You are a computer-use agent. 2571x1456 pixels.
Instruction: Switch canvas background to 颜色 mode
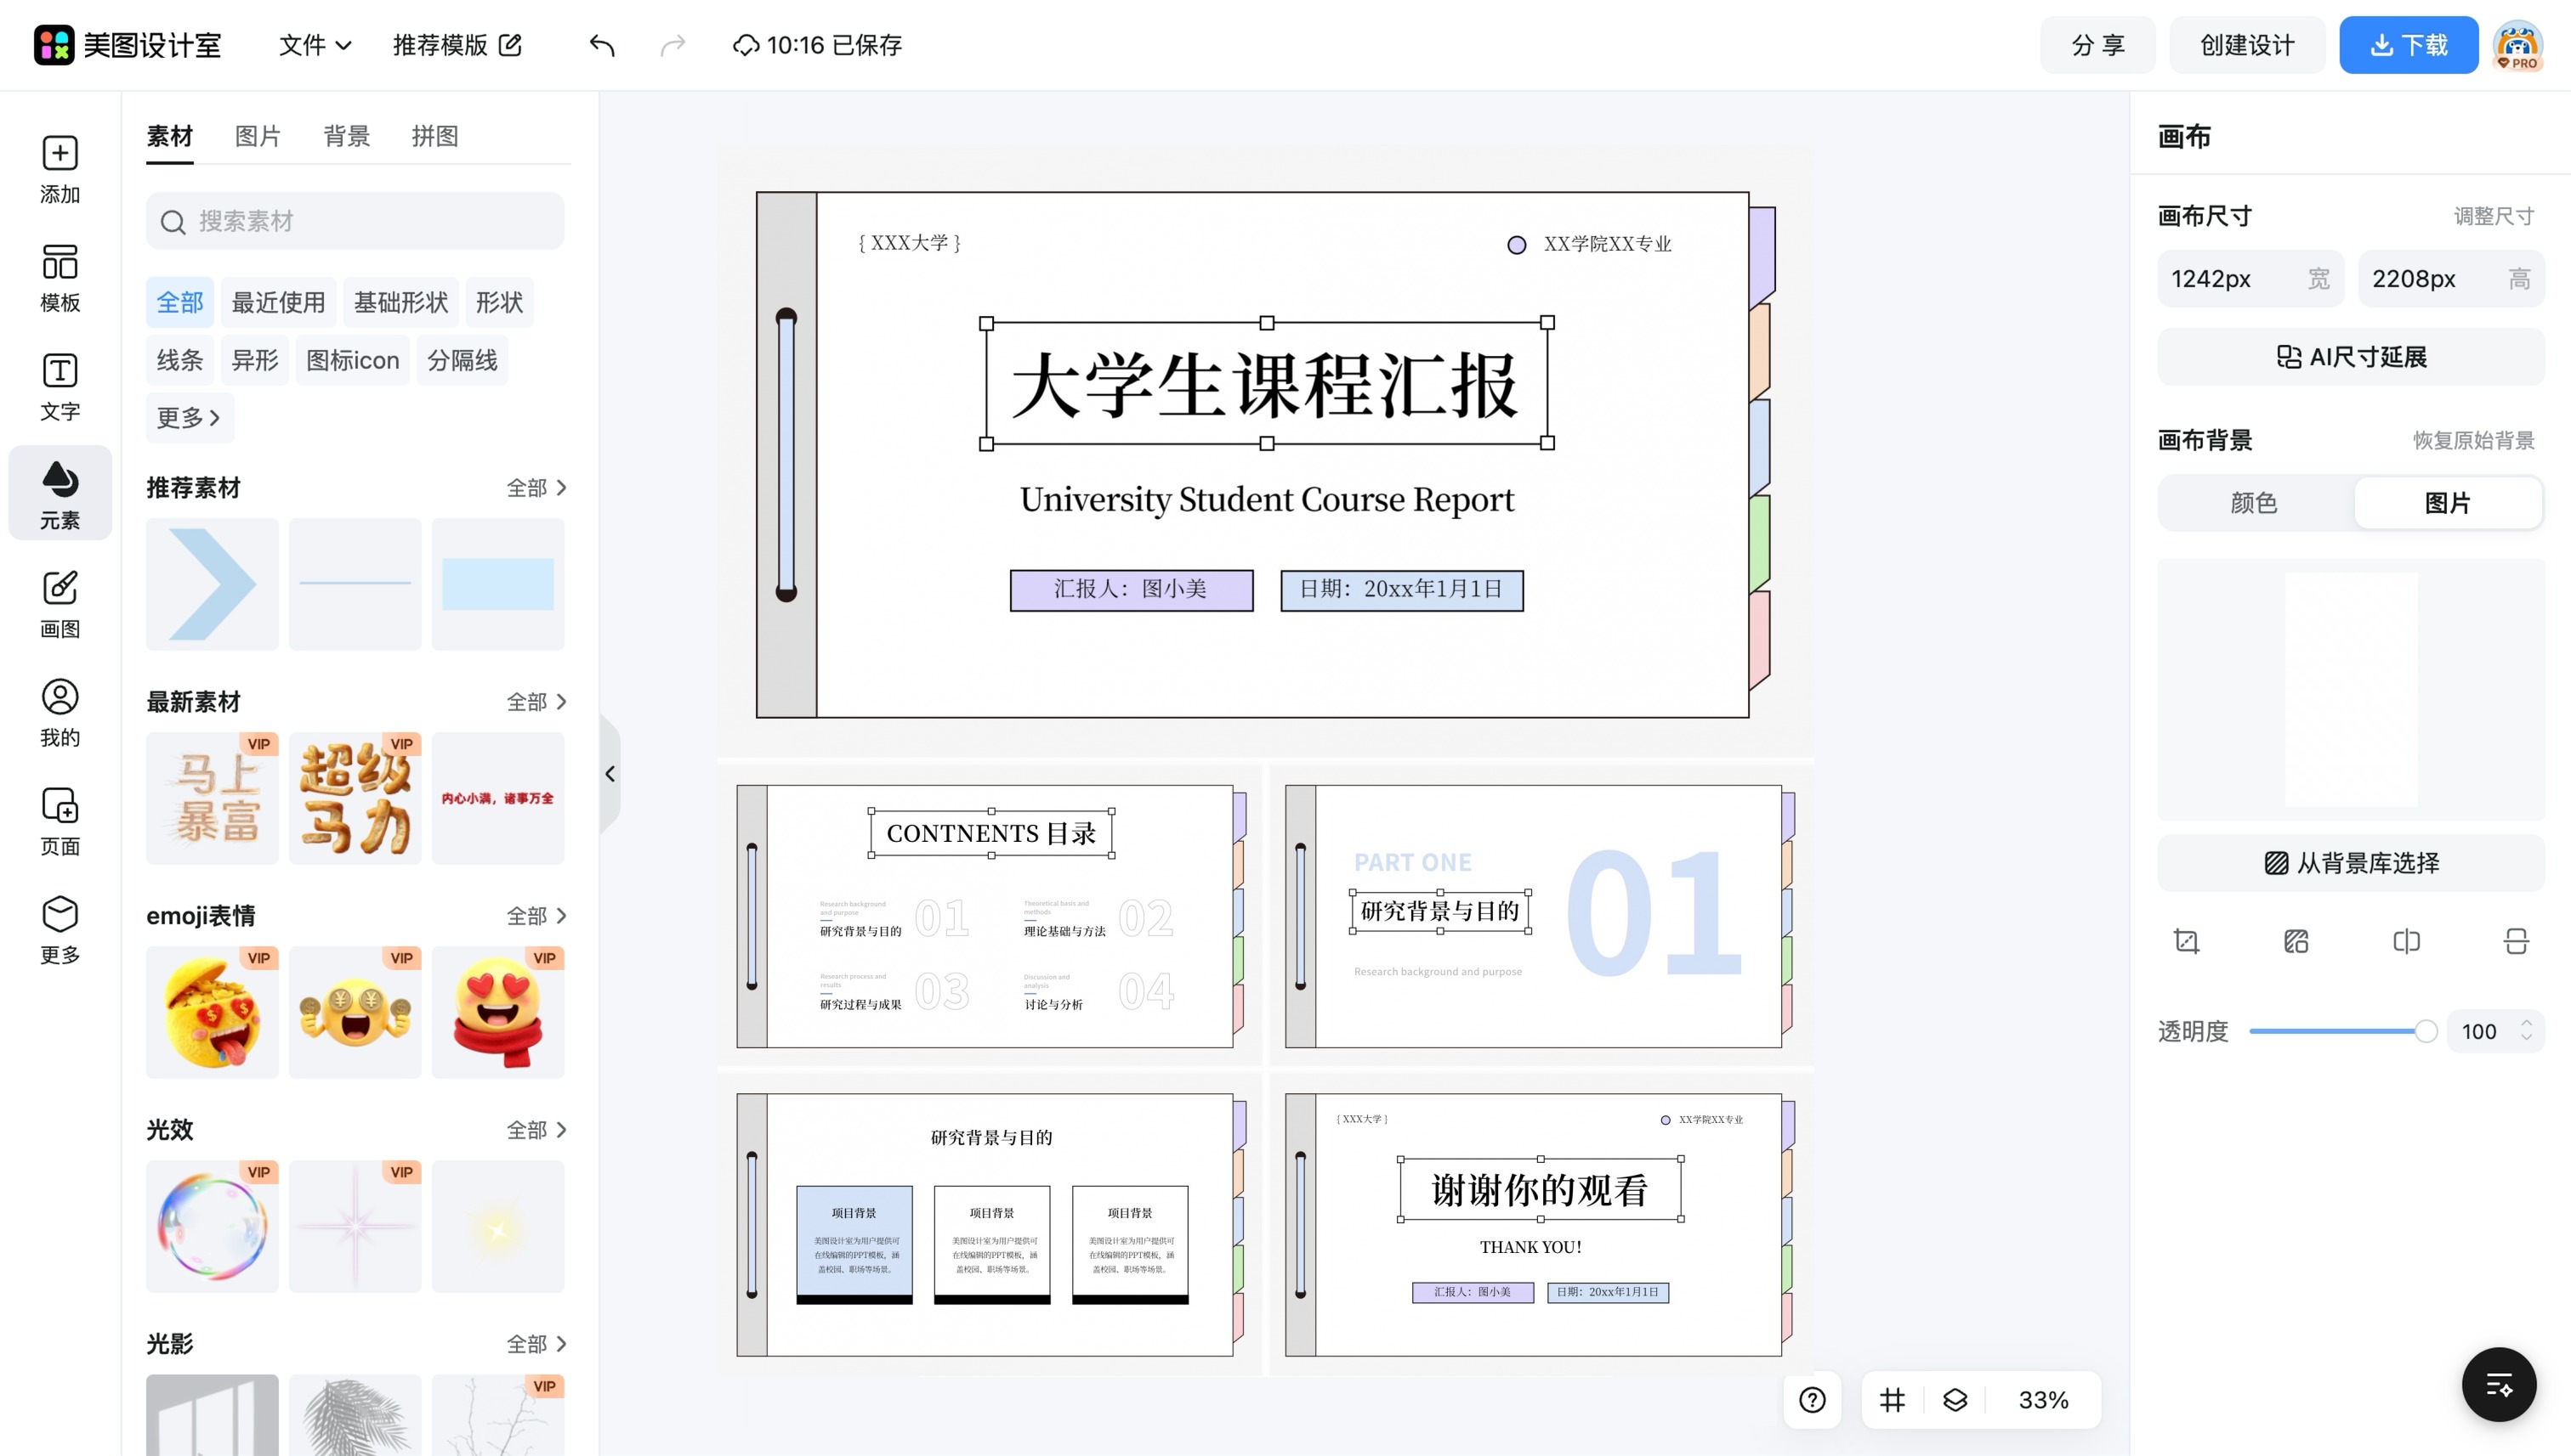pyautogui.click(x=2254, y=502)
